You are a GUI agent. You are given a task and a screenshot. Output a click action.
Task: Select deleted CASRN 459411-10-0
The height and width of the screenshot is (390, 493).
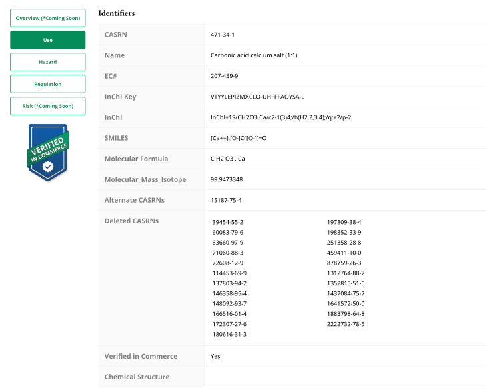click(x=344, y=253)
